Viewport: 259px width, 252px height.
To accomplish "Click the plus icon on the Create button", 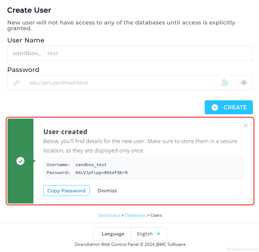I will click(x=215, y=107).
